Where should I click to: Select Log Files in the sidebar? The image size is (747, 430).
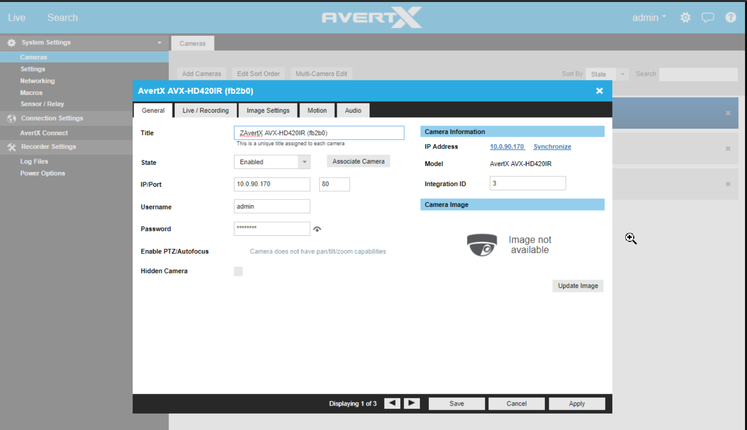[x=34, y=161]
